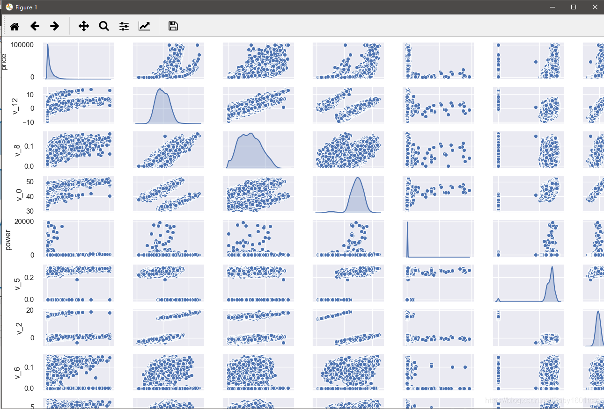Click the v_5 density curve plot
This screenshot has height=409, width=604.
pyautogui.click(x=528, y=283)
